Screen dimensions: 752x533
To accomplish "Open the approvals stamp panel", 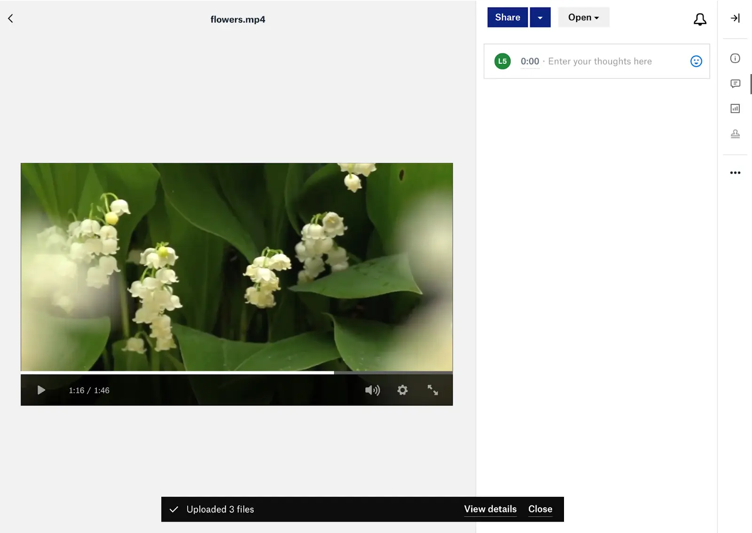I will pos(736,134).
